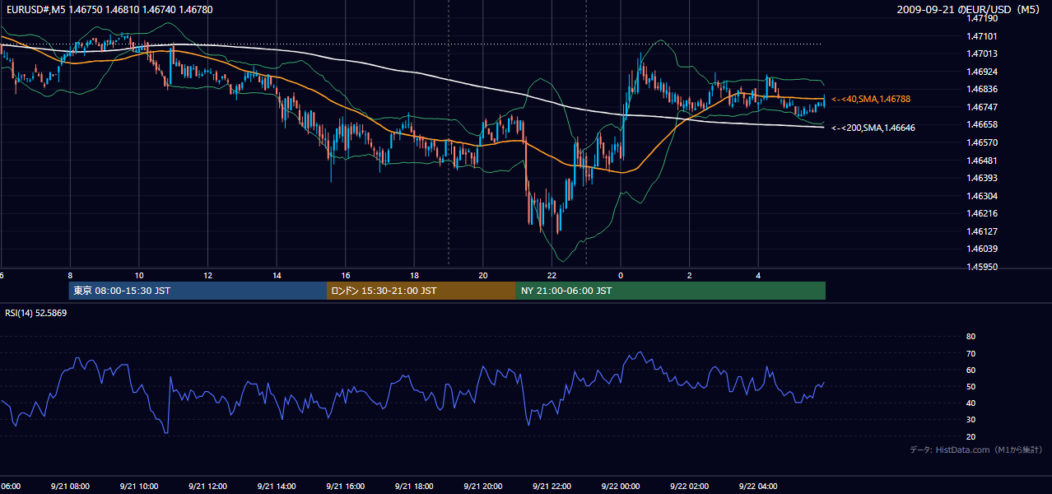
Task: Click hour 12 on upper chart axis
Action: point(207,276)
